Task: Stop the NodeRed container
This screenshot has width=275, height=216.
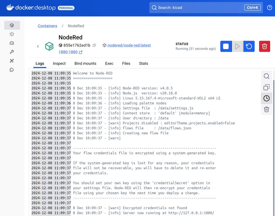Action: [226, 46]
